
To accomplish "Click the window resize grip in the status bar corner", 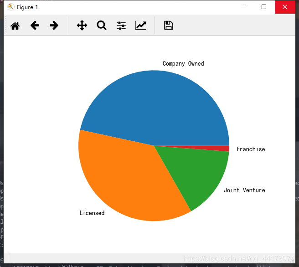I will [293, 261].
